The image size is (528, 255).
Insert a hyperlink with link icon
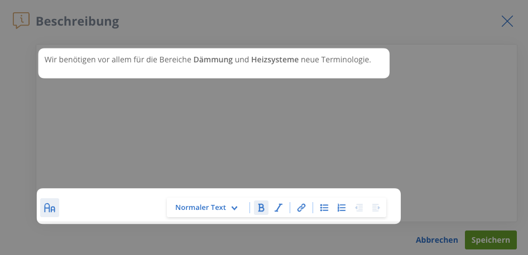pos(301,208)
